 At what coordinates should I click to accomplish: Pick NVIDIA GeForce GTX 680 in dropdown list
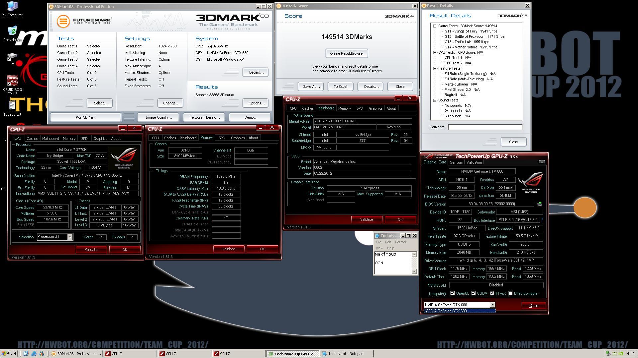[x=460, y=311]
